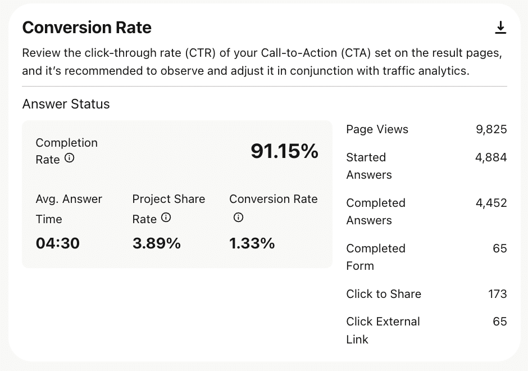Select the 91.15% completion rate value
Image resolution: width=528 pixels, height=371 pixels.
click(x=284, y=151)
